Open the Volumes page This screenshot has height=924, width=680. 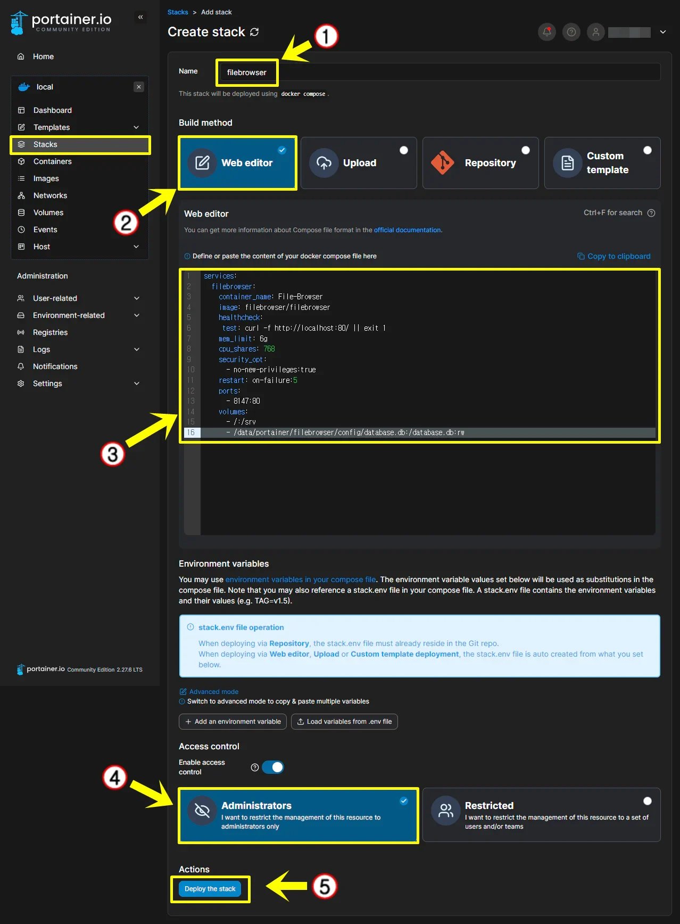[48, 212]
